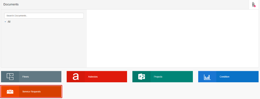Open the Service Requests tile label
This screenshot has width=260, height=99.
click(x=31, y=92)
